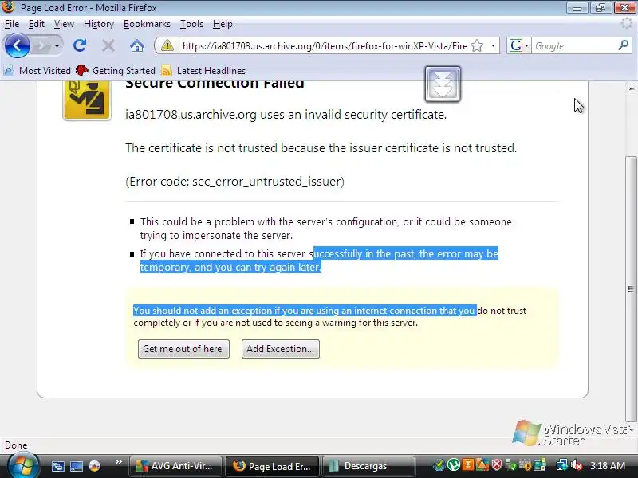Go back with the Back arrow button
The width and height of the screenshot is (638, 478).
tap(17, 45)
